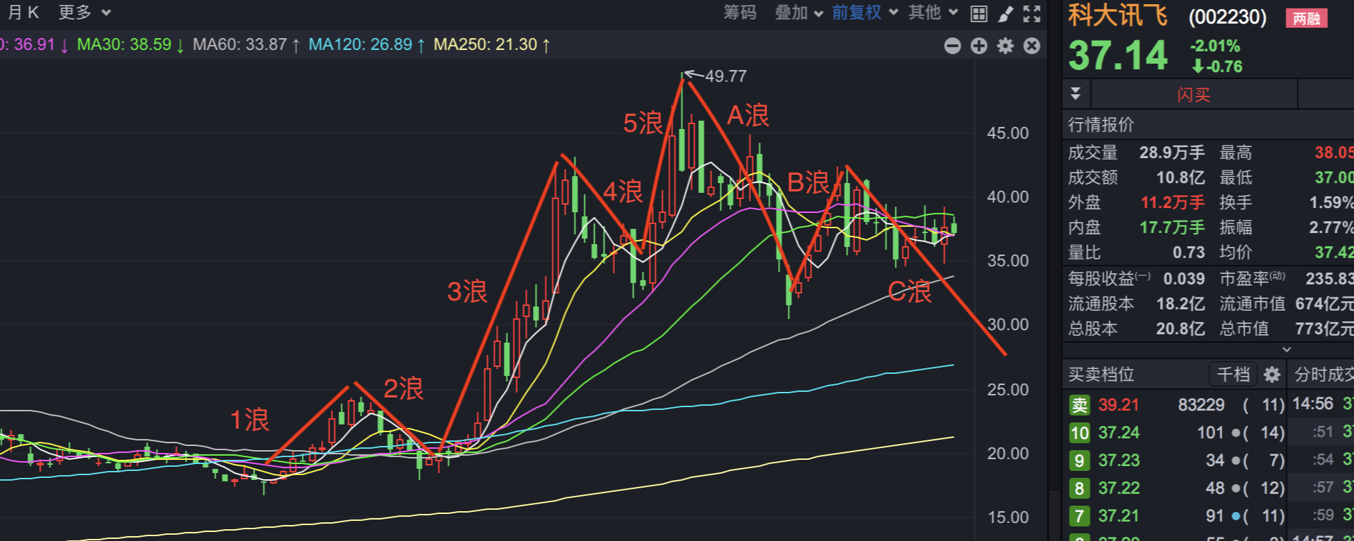Image resolution: width=1354 pixels, height=541 pixels.
Task: Open the 筹码 chip distribution view
Action: pyautogui.click(x=739, y=12)
